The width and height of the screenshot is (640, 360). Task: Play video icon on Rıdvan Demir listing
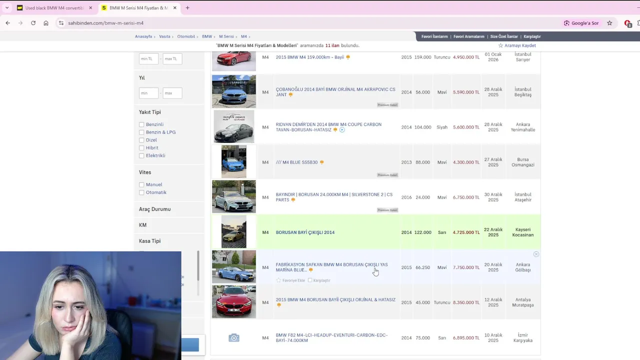342,130
